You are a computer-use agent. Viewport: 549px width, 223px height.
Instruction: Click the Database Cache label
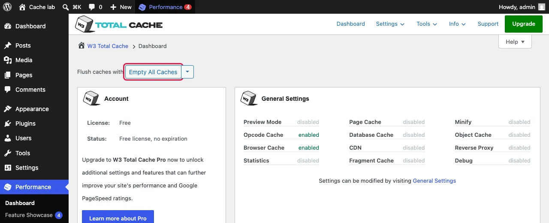pos(371,135)
